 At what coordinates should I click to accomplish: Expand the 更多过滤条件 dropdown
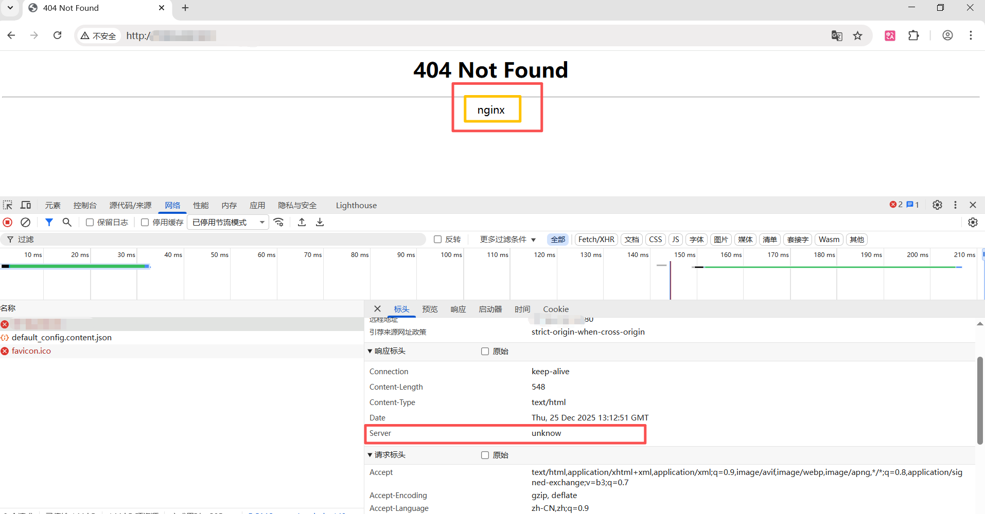[x=507, y=240]
